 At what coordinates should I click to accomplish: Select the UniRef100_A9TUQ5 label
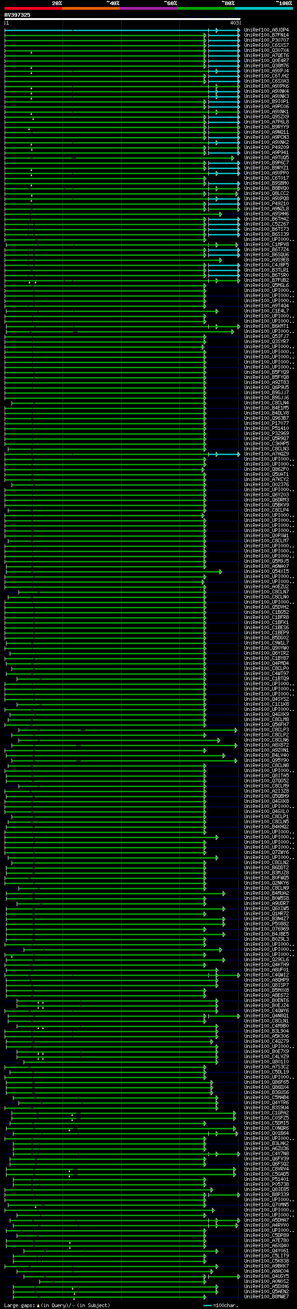pos(266,157)
